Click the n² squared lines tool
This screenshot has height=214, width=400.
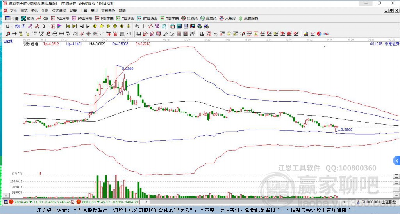pyautogui.click(x=68, y=33)
